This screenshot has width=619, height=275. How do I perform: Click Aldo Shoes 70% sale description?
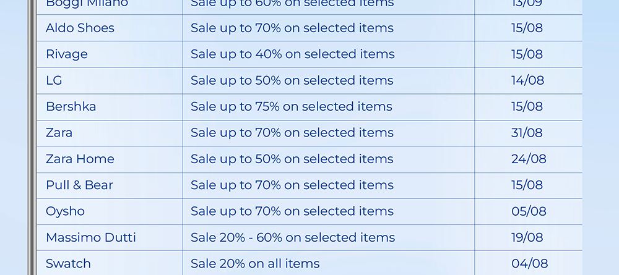pyautogui.click(x=292, y=28)
